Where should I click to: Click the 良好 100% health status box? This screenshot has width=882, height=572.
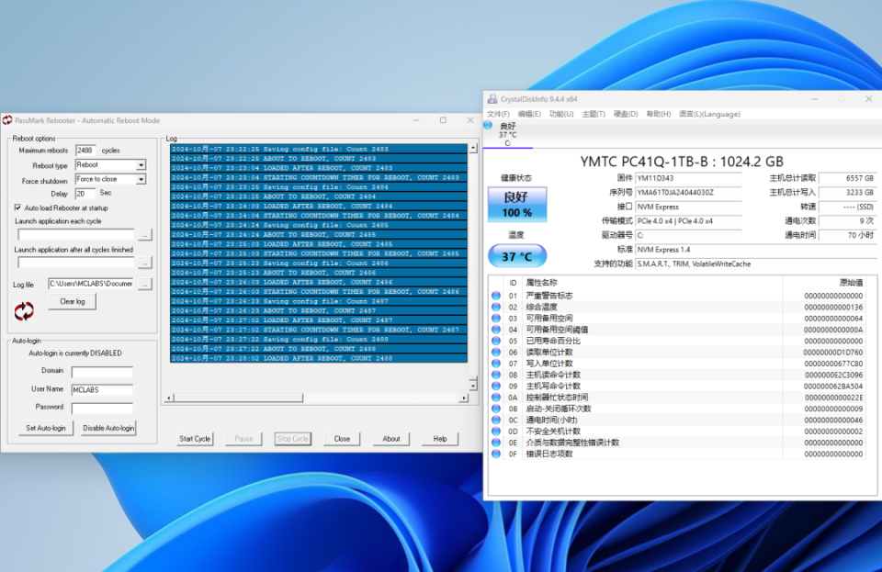(x=516, y=206)
